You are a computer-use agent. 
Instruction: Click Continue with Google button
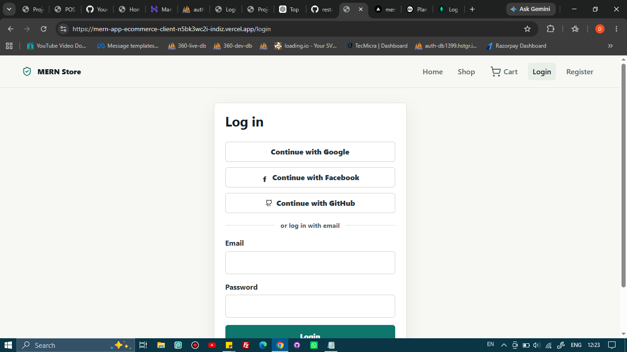pyautogui.click(x=310, y=152)
